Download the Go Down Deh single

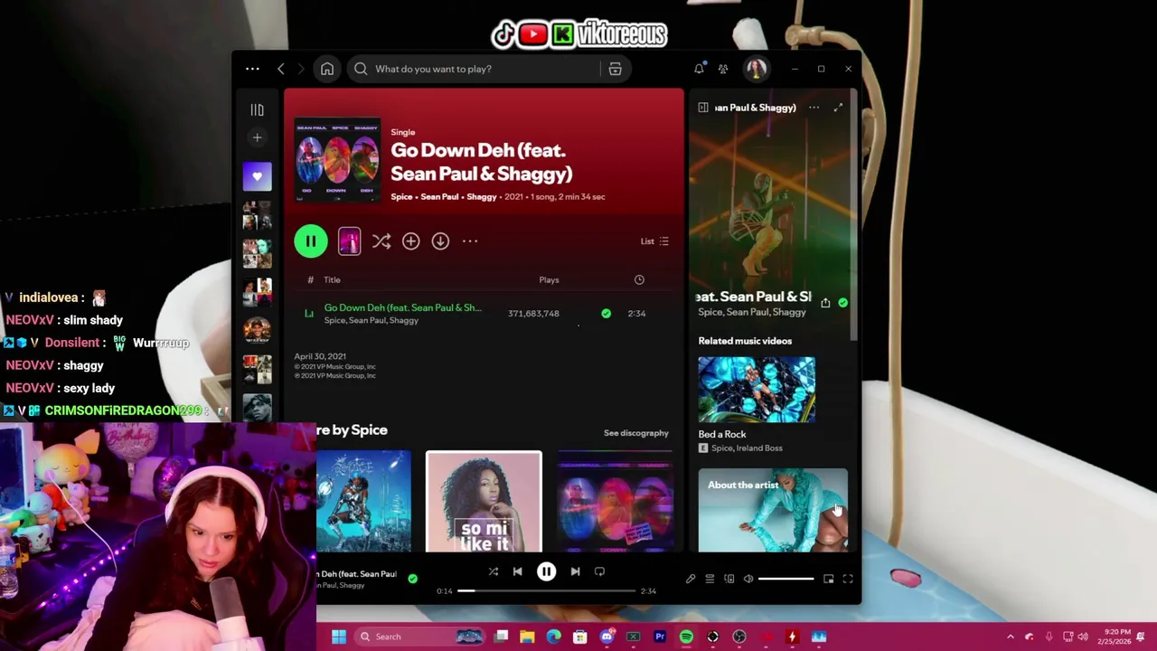tap(440, 241)
